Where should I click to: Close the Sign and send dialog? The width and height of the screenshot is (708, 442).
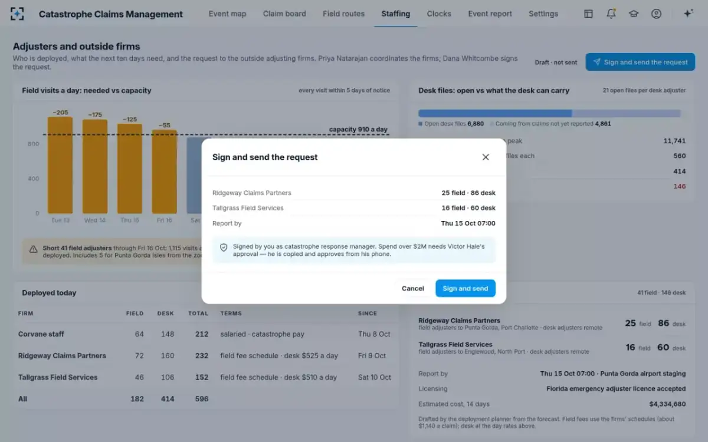(486, 157)
